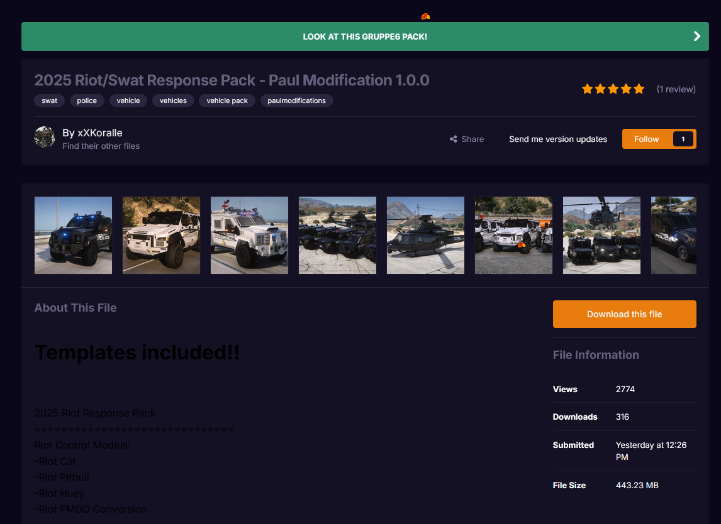Open the LOOK AT THIS GRUPPE6 PACK banner
Screen dimensions: 721x524
[x=365, y=36]
